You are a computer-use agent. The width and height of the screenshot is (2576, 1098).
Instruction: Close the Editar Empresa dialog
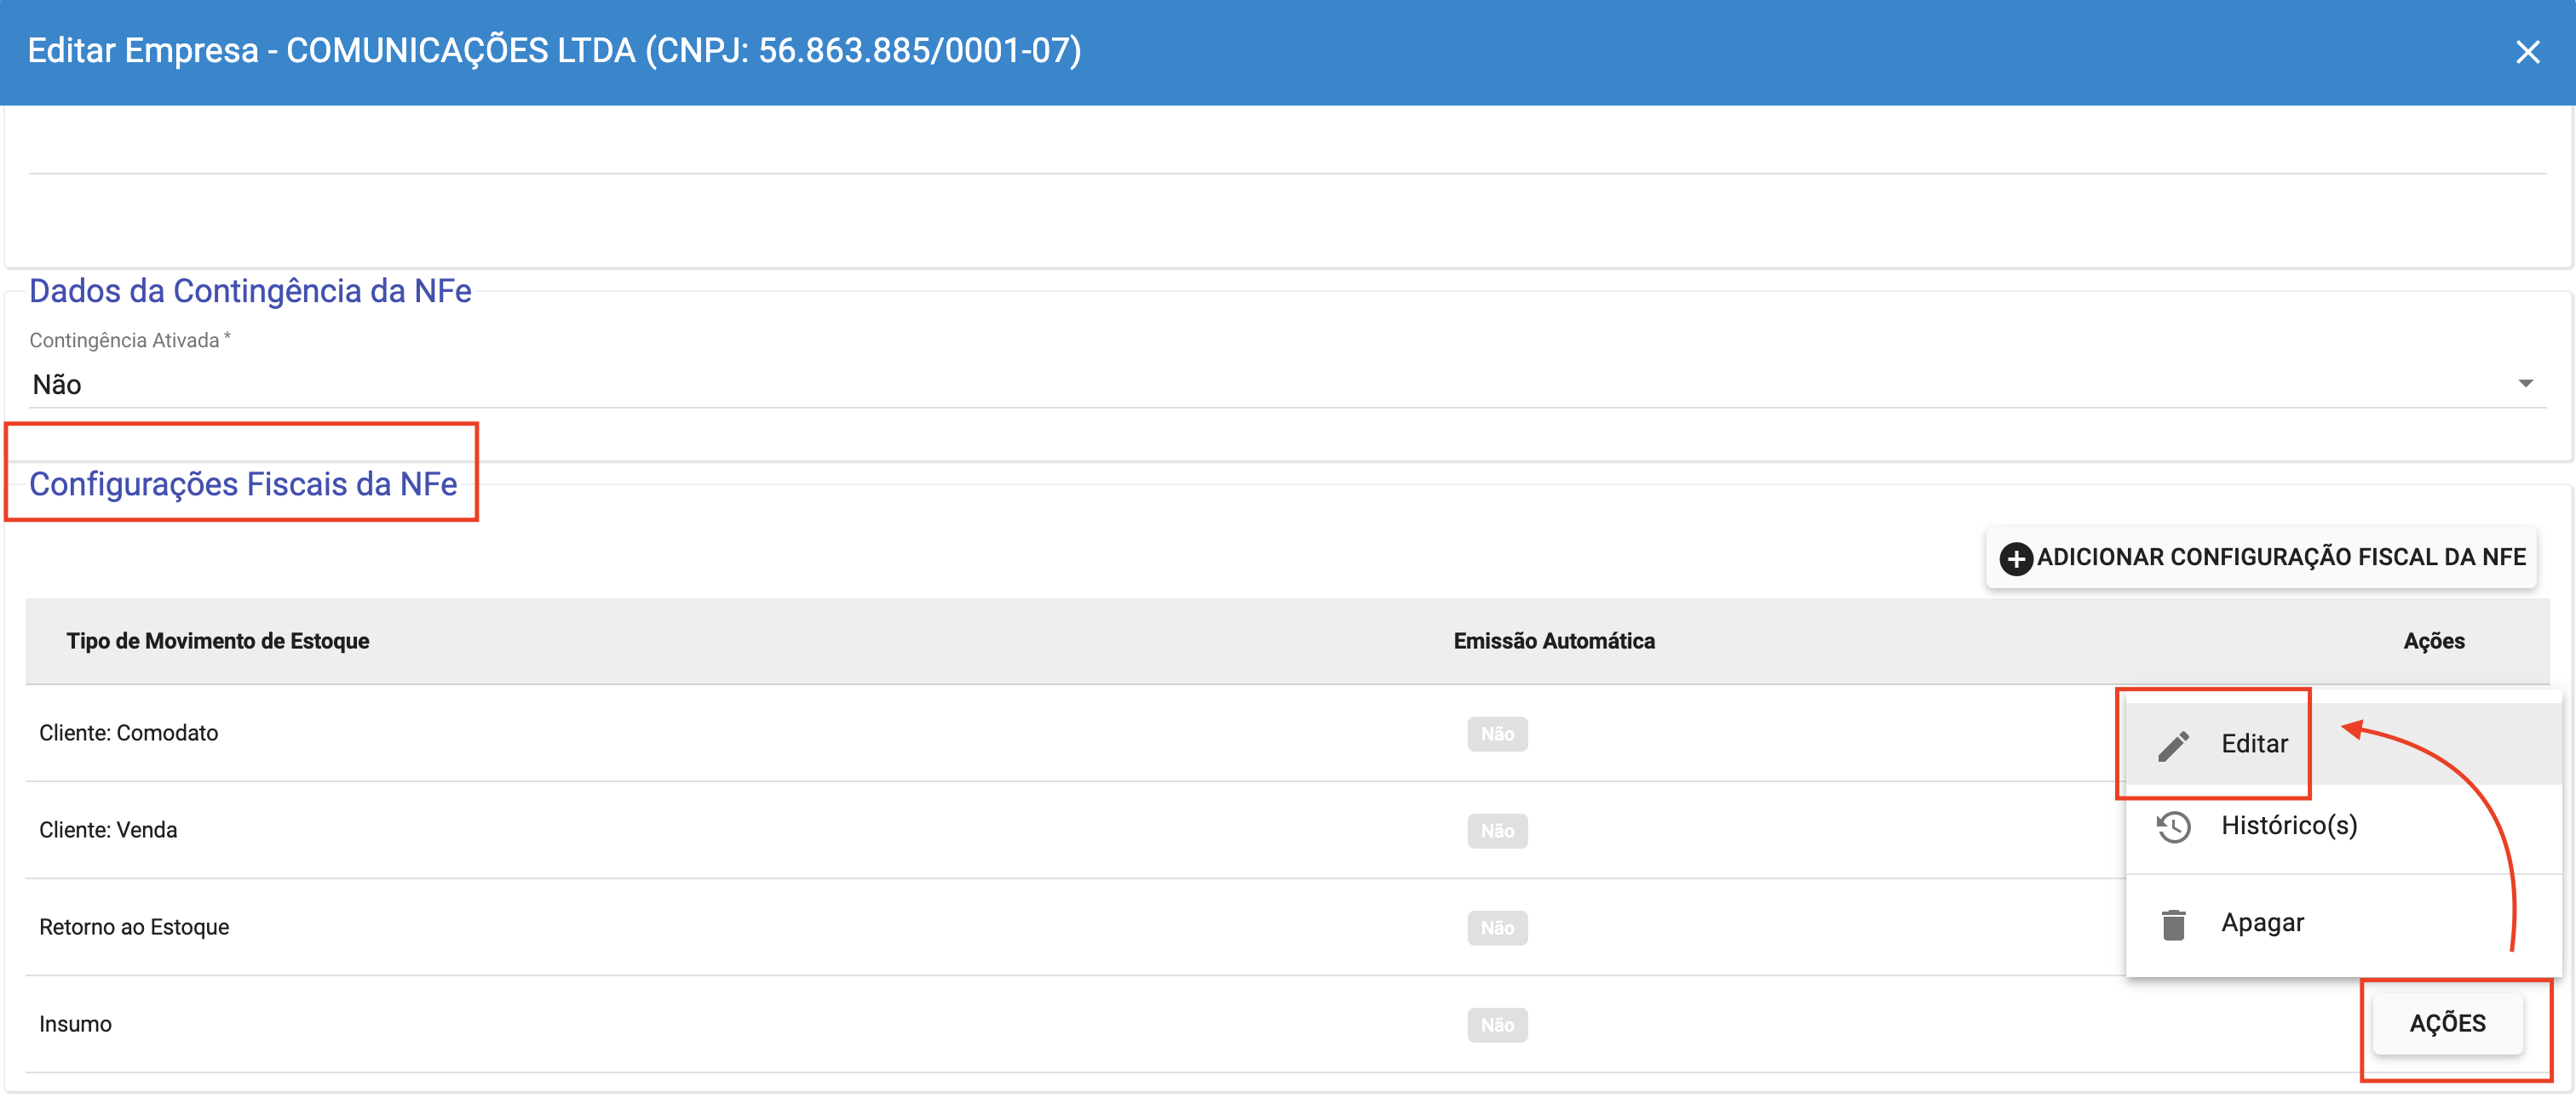2527,52
